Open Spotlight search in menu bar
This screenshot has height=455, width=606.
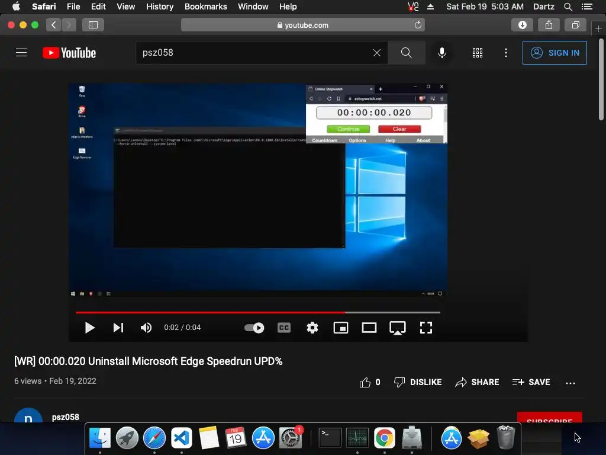pos(568,7)
